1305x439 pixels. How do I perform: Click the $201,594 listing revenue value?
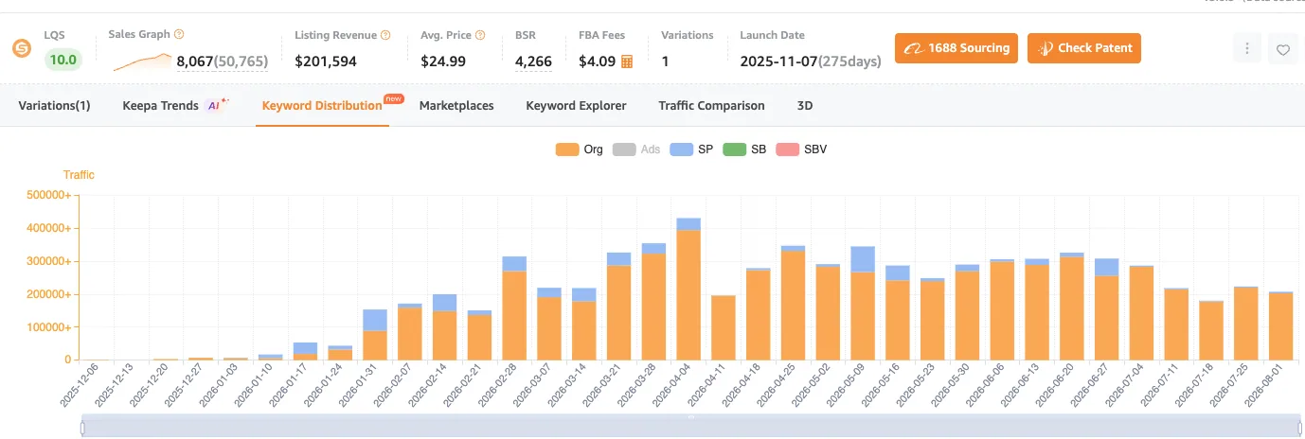pyautogui.click(x=326, y=61)
